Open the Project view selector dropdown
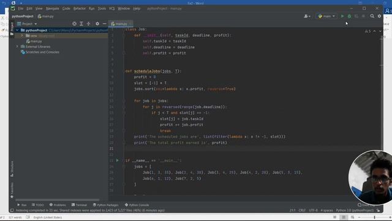 [27, 24]
